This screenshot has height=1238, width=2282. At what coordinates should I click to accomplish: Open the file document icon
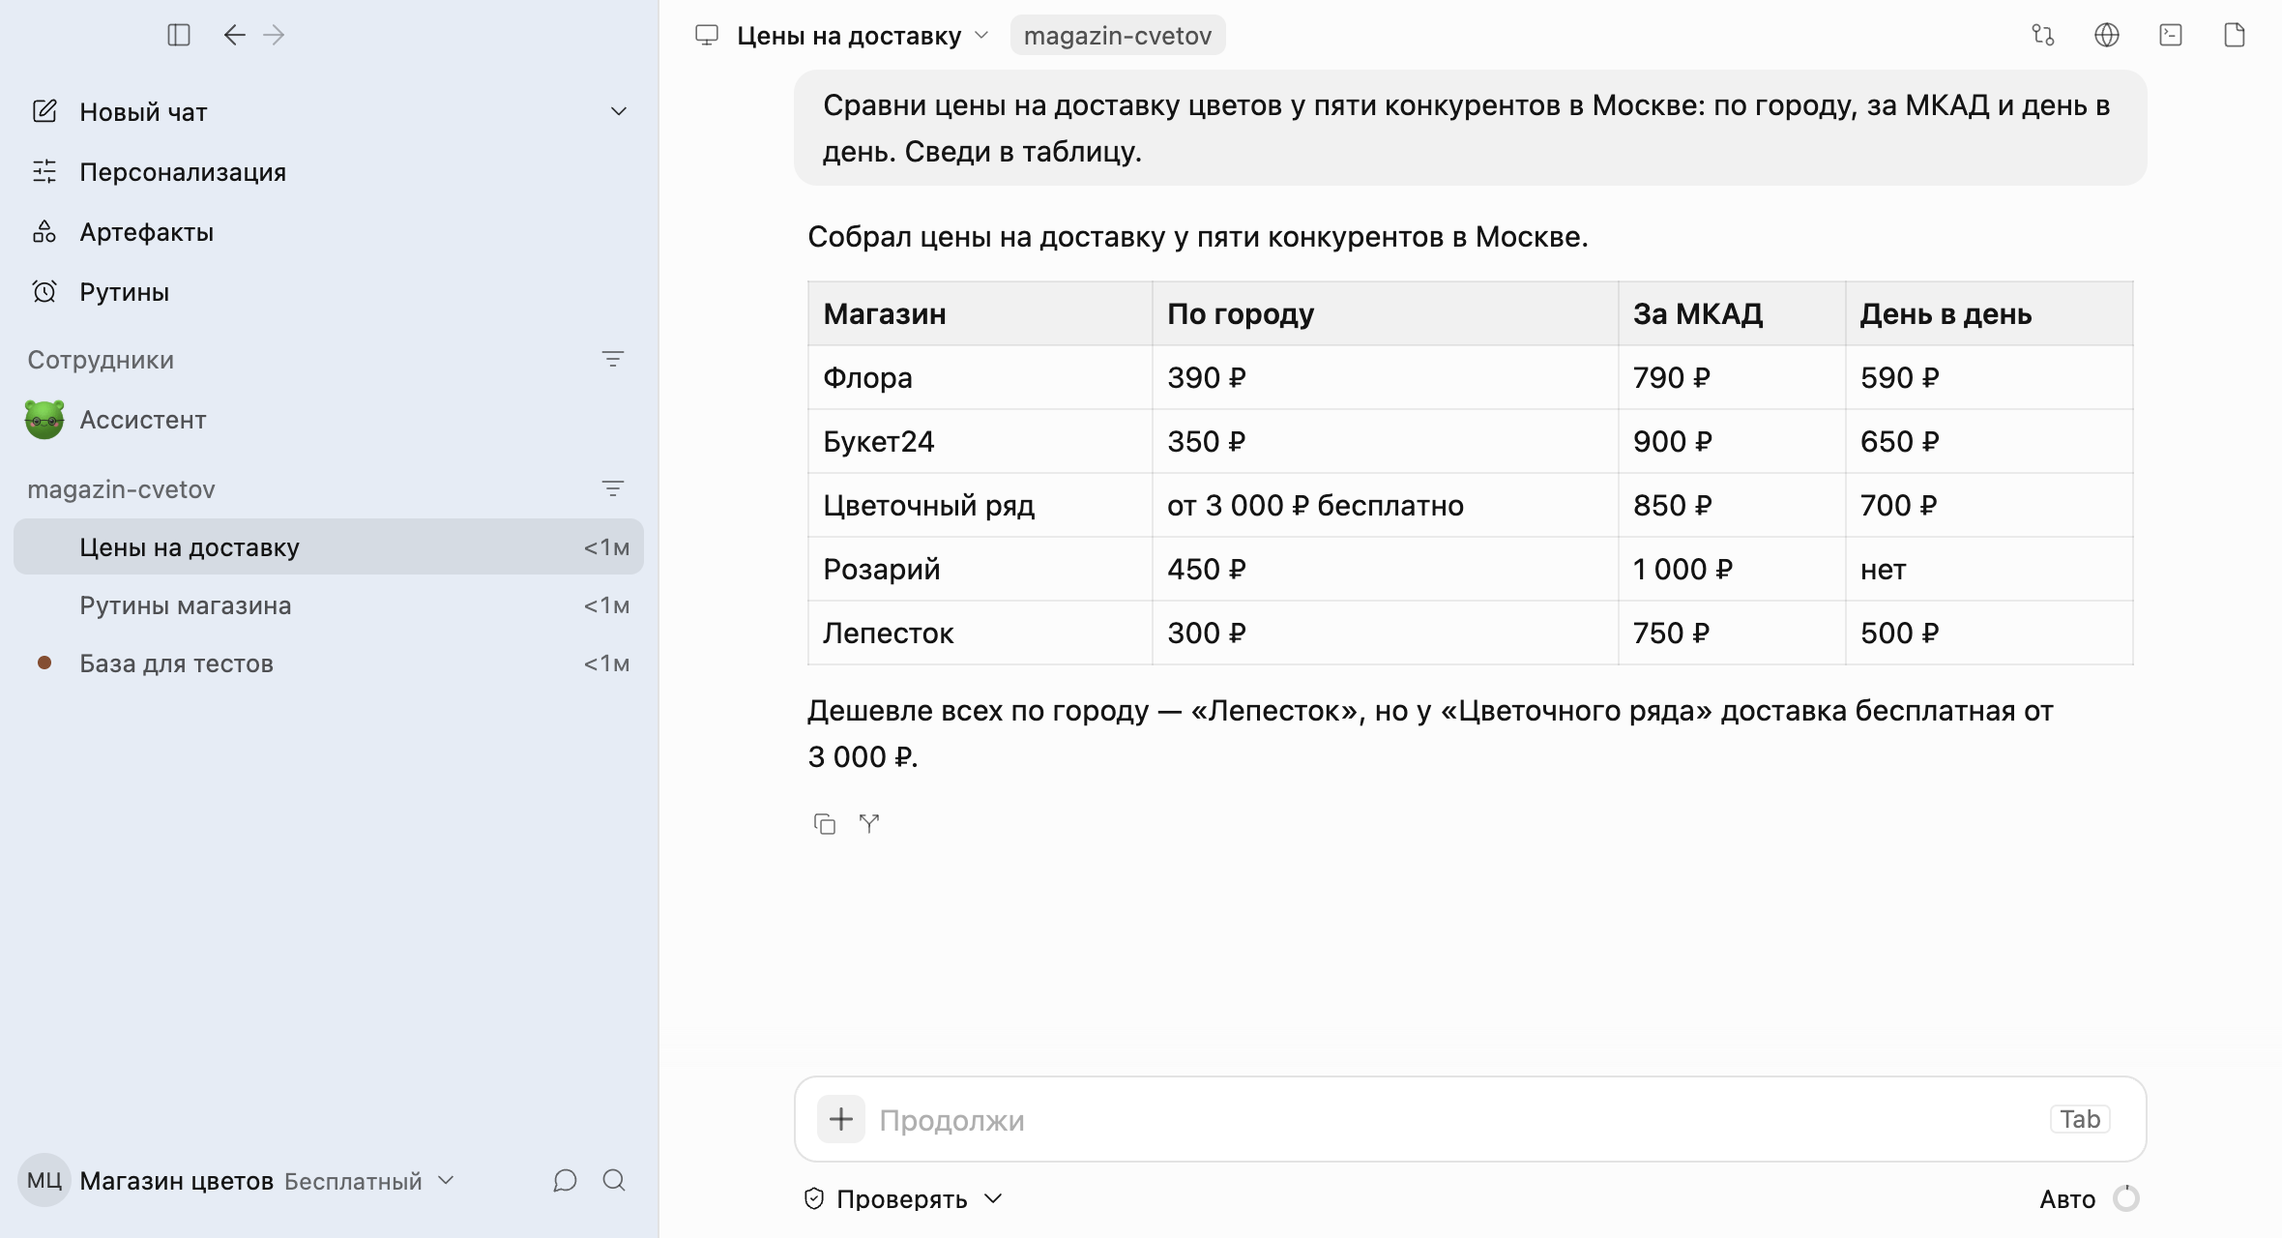[x=2235, y=36]
